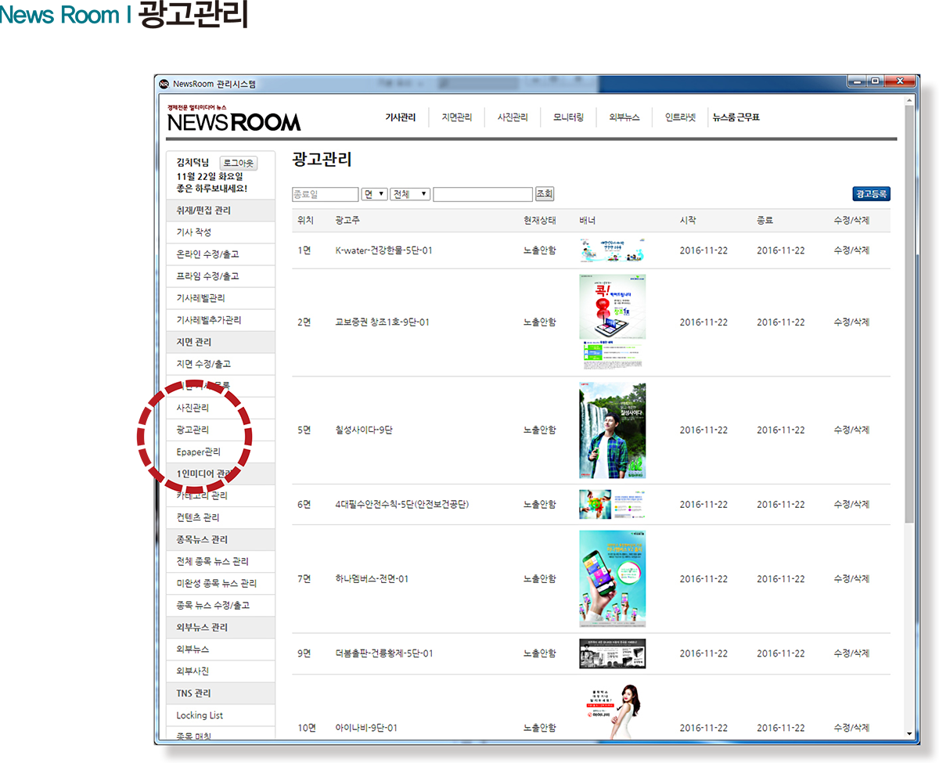
Task: Click the 더봄출판 banner thumbnail
Action: pyautogui.click(x=613, y=653)
